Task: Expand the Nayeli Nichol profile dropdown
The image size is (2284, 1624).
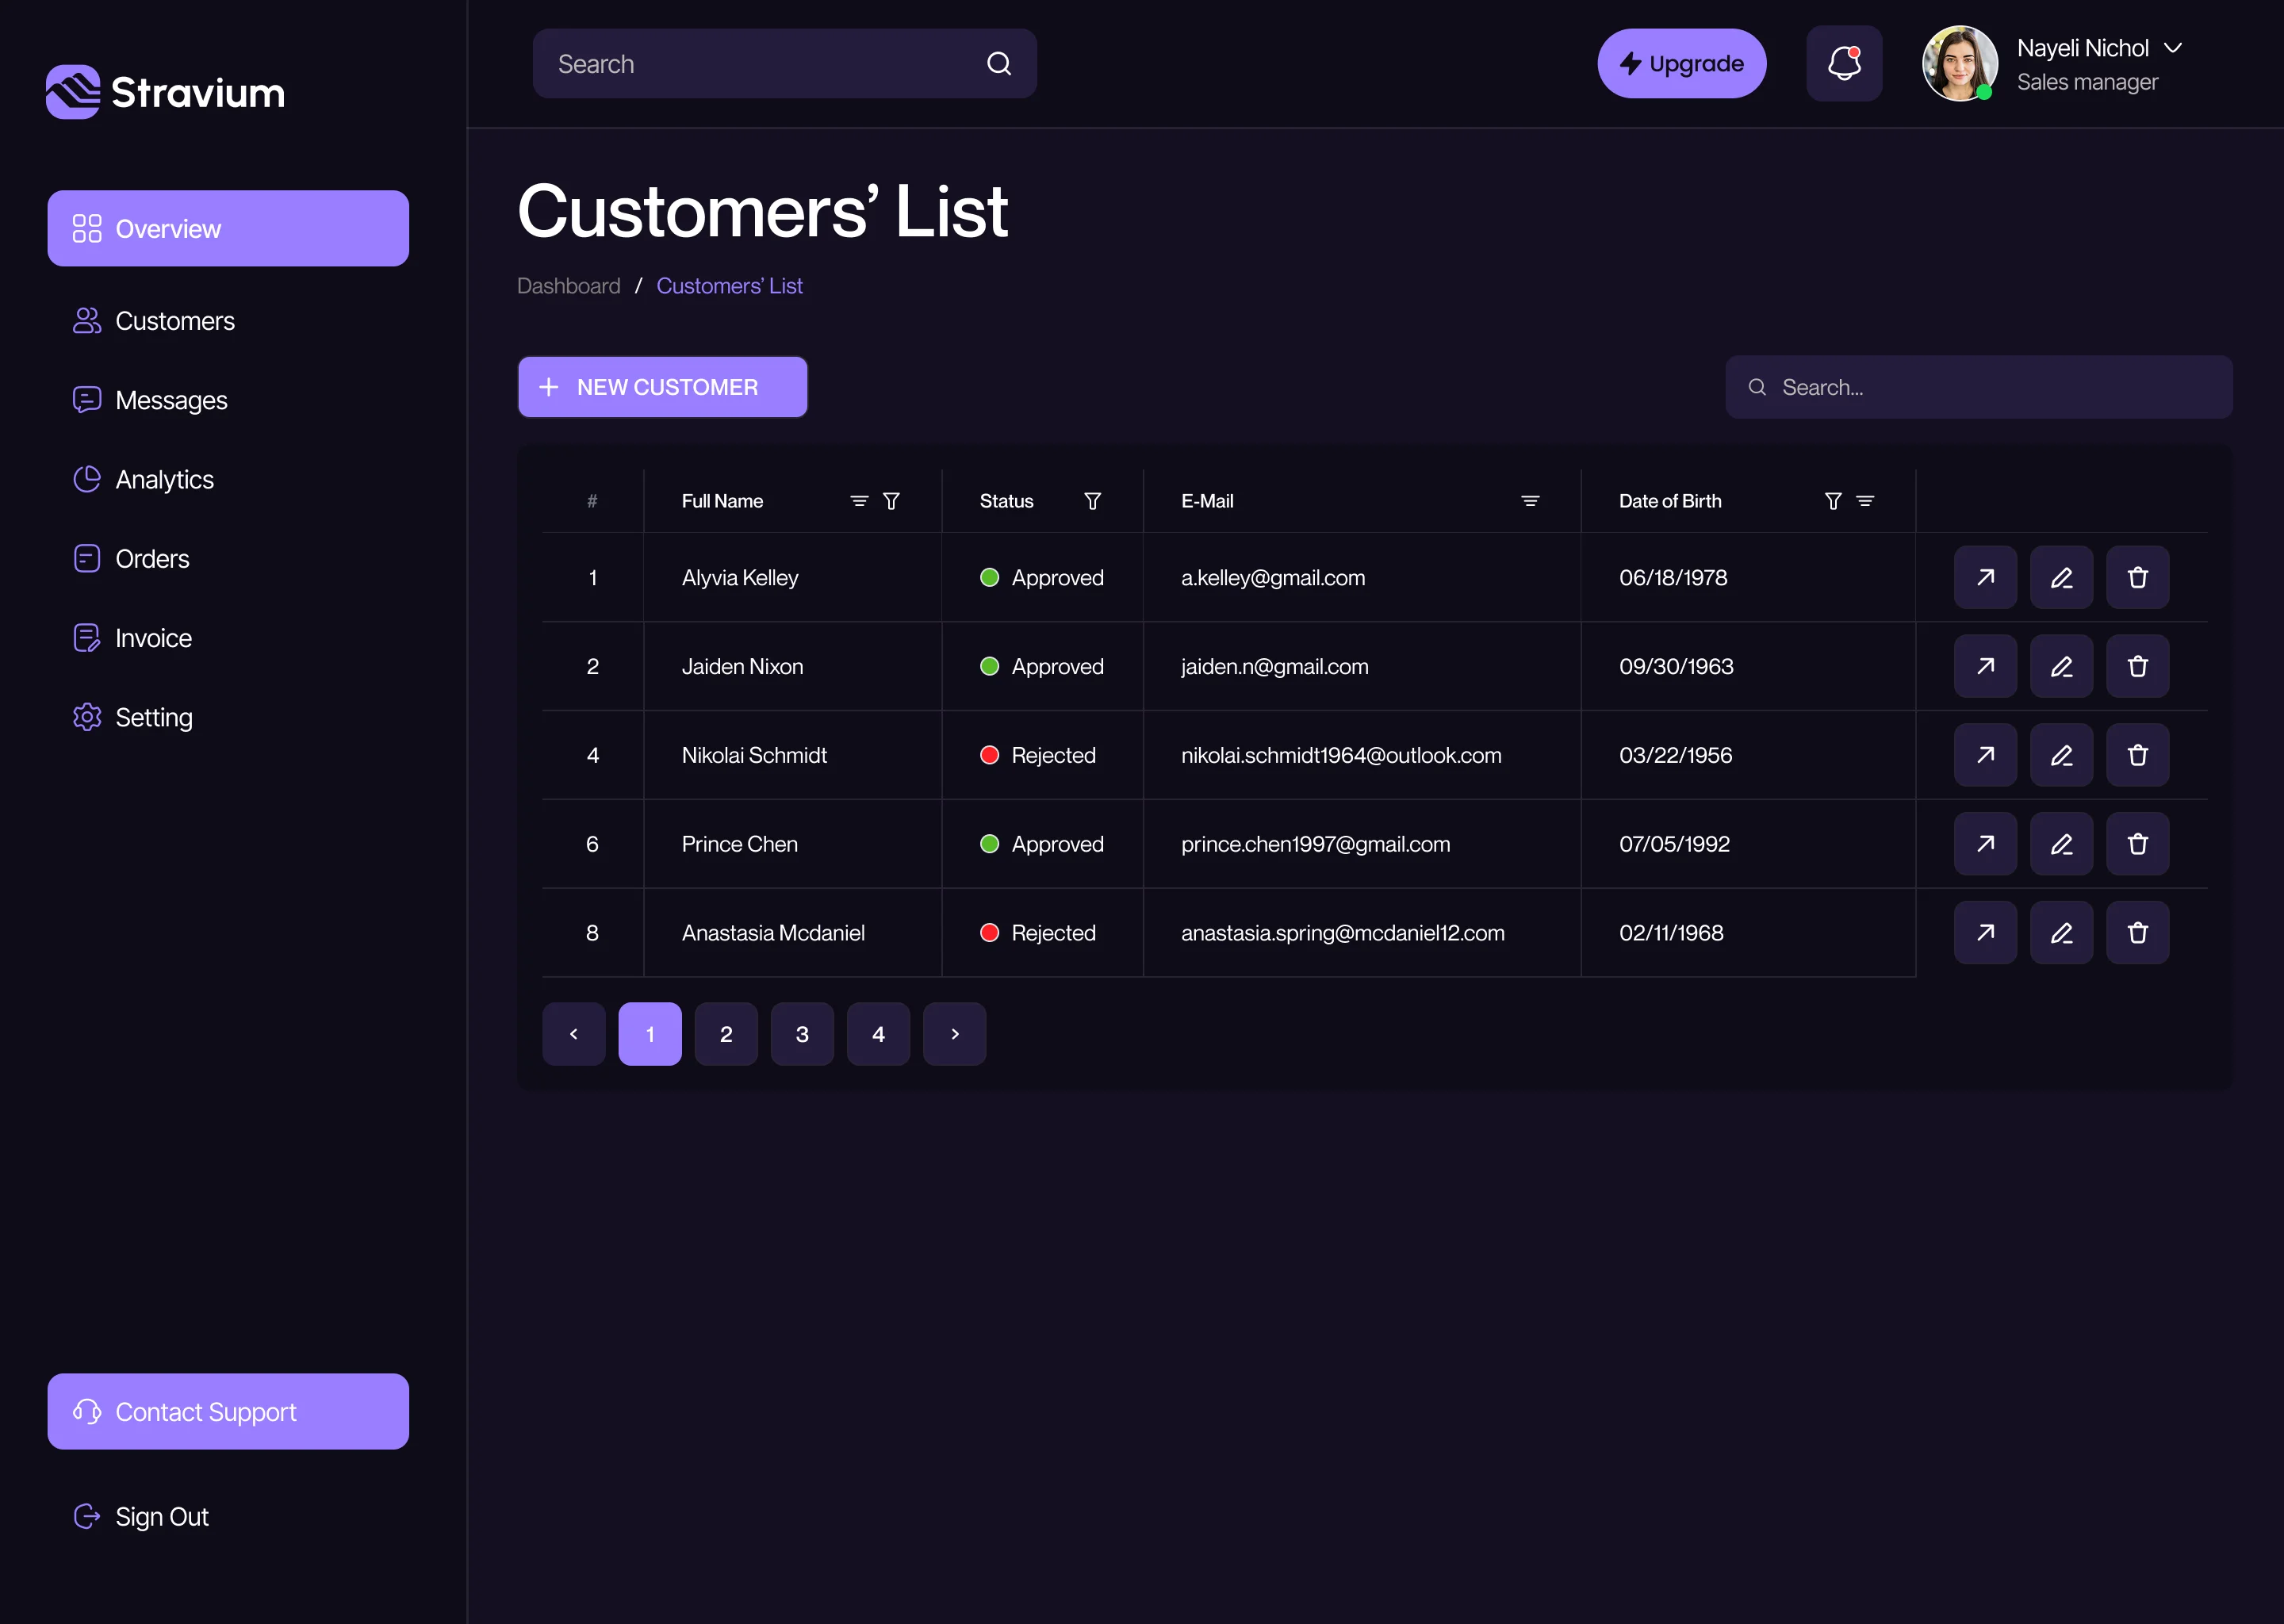Action: pos(2173,47)
